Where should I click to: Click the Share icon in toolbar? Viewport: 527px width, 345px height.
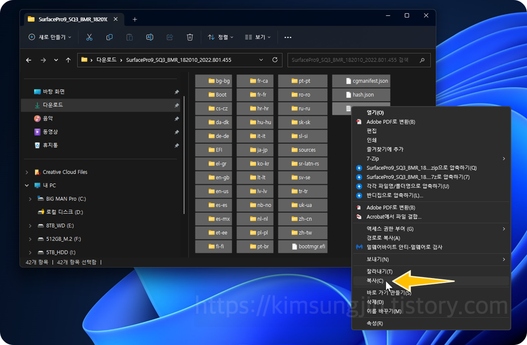click(170, 37)
